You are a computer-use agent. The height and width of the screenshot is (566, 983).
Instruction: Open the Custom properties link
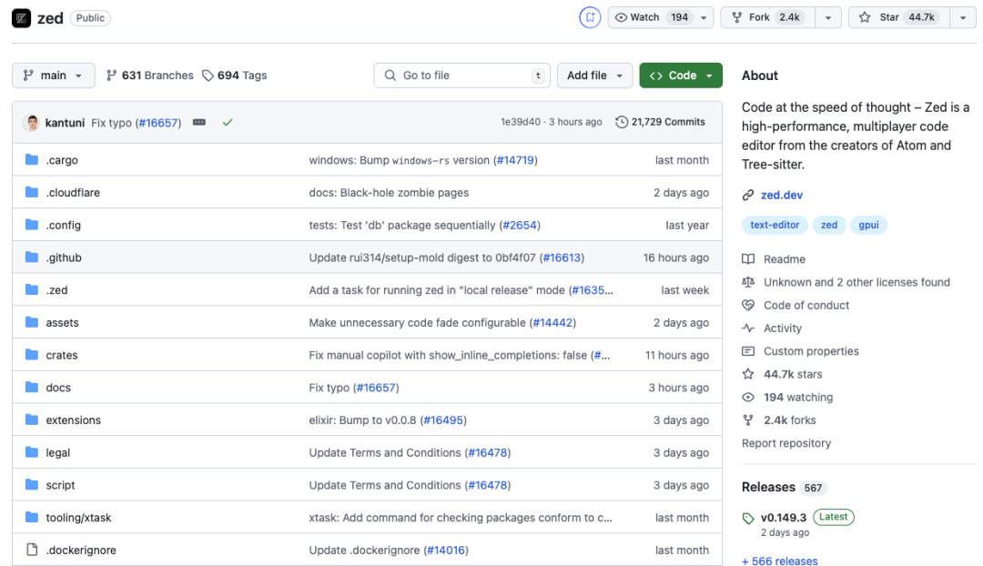(811, 351)
